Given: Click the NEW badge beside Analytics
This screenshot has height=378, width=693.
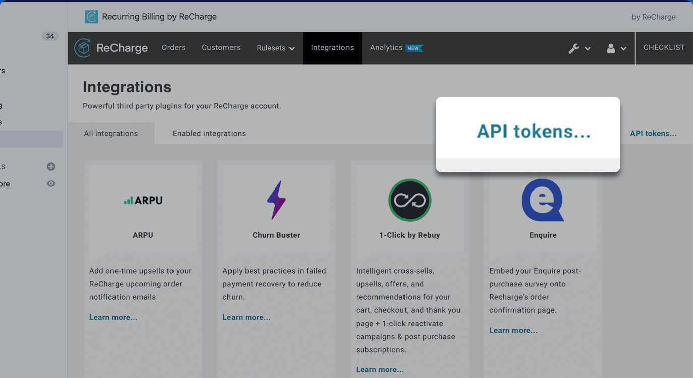Looking at the screenshot, I should (414, 48).
